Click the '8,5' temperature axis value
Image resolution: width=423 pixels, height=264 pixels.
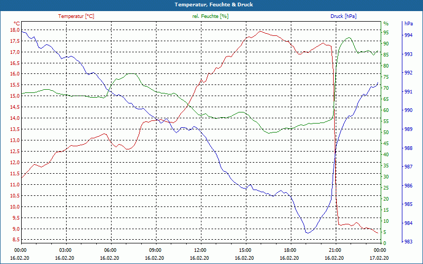coord(16,240)
